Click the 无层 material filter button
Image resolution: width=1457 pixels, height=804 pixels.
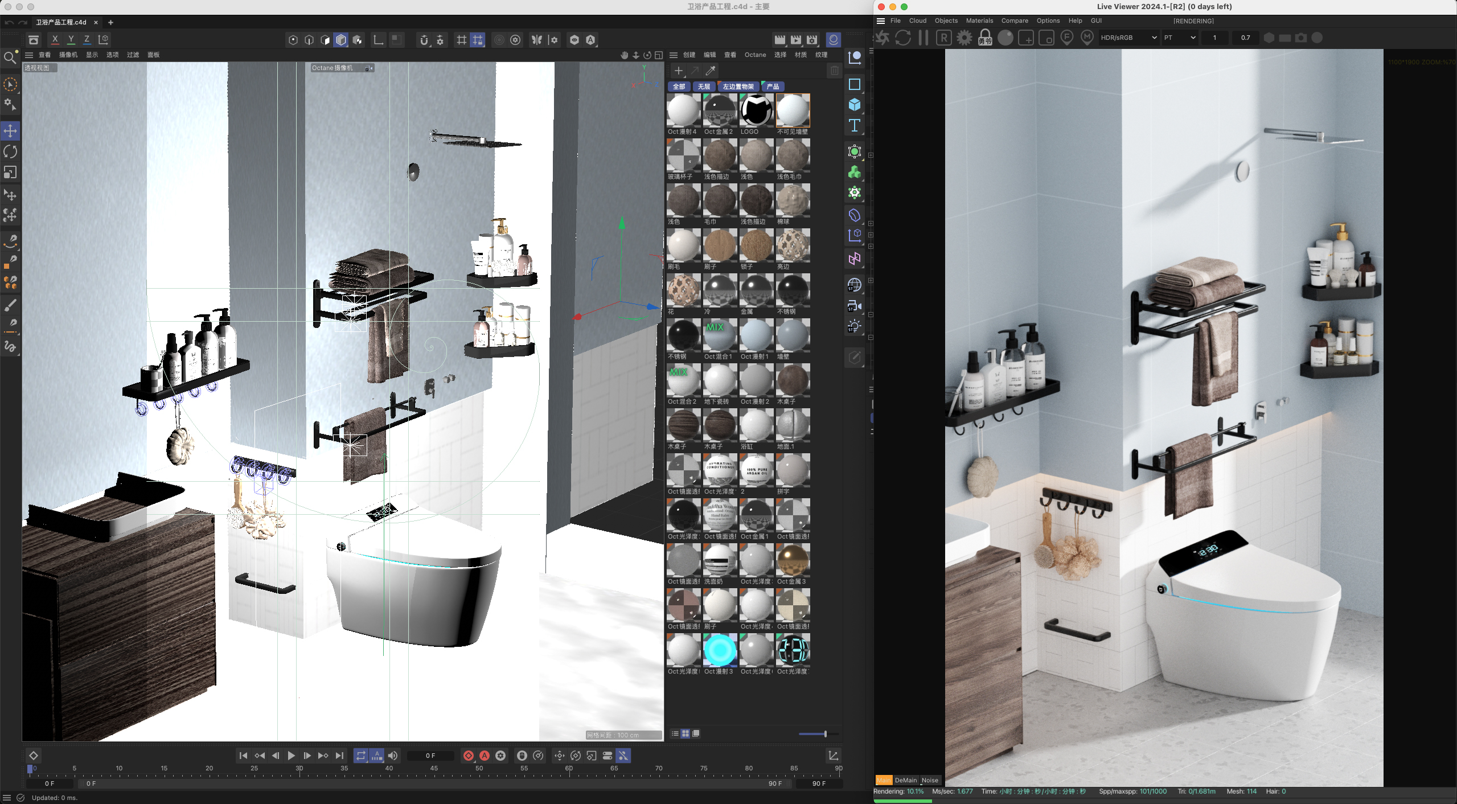(704, 87)
